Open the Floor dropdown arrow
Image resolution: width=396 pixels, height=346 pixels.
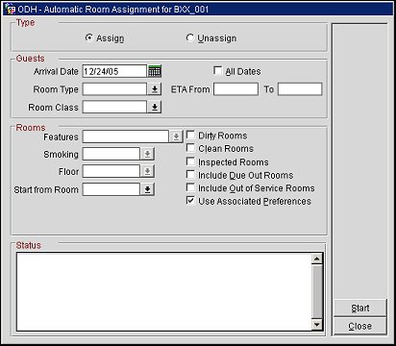pos(147,171)
